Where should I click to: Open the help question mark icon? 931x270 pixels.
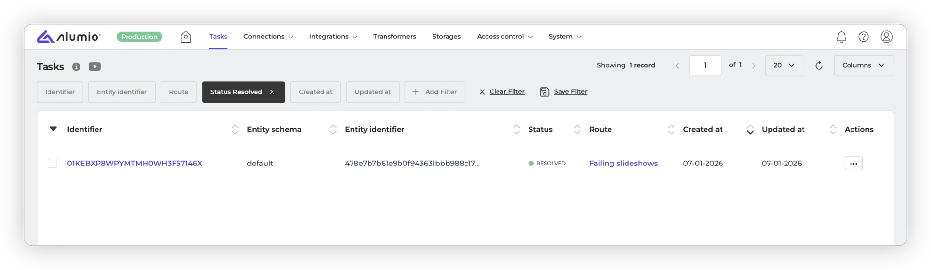pyautogui.click(x=863, y=37)
